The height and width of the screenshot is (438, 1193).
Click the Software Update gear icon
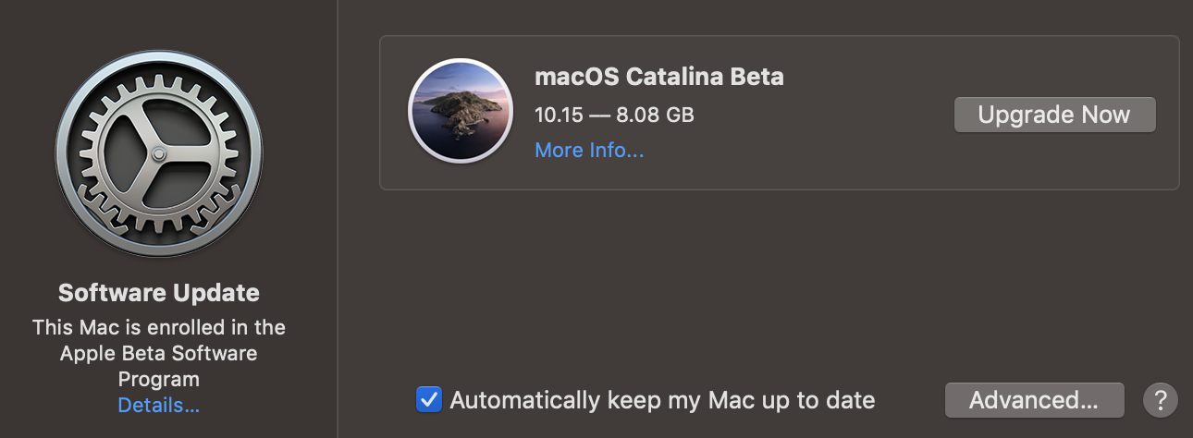coord(159,152)
